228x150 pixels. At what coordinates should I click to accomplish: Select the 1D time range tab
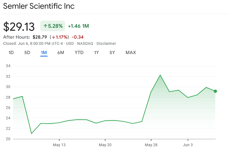pos(11,52)
